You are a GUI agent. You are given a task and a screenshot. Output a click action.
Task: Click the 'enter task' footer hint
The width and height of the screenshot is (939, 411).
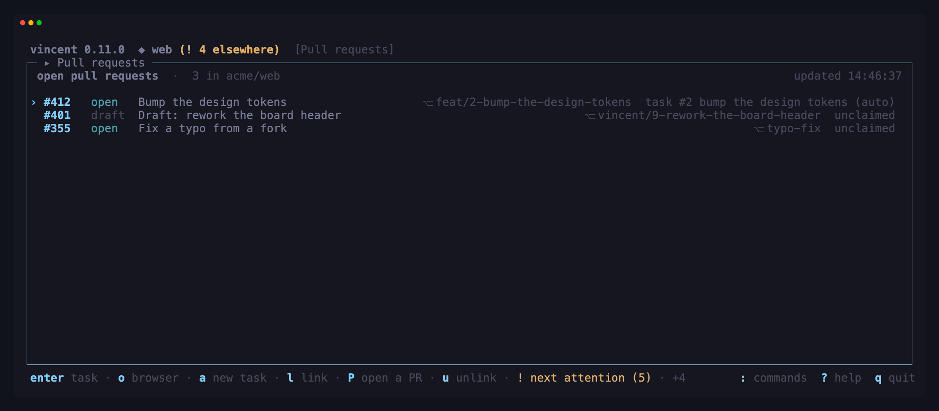pos(64,378)
